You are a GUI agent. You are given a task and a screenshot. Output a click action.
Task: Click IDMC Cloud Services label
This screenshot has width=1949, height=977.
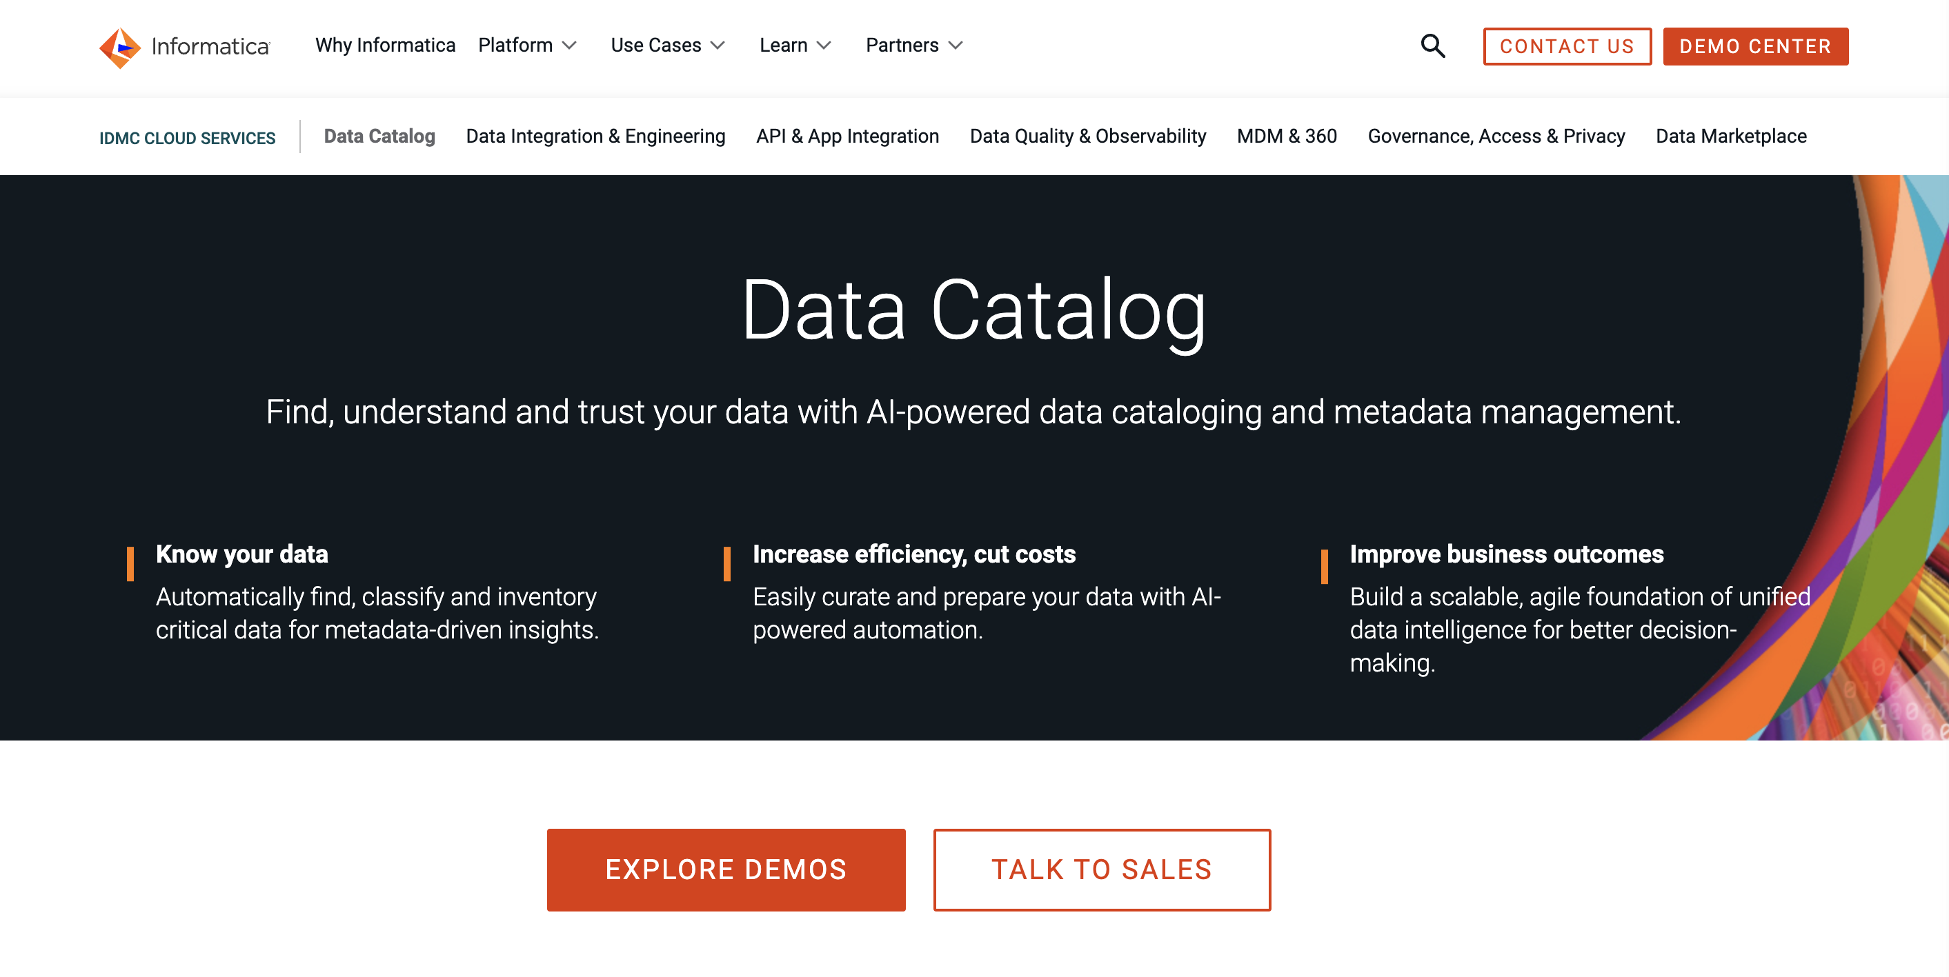point(187,138)
